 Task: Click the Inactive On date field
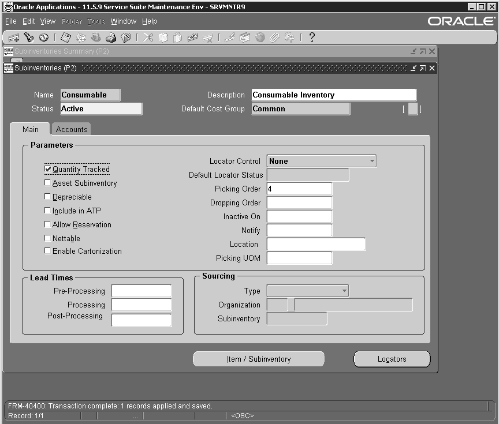[300, 216]
